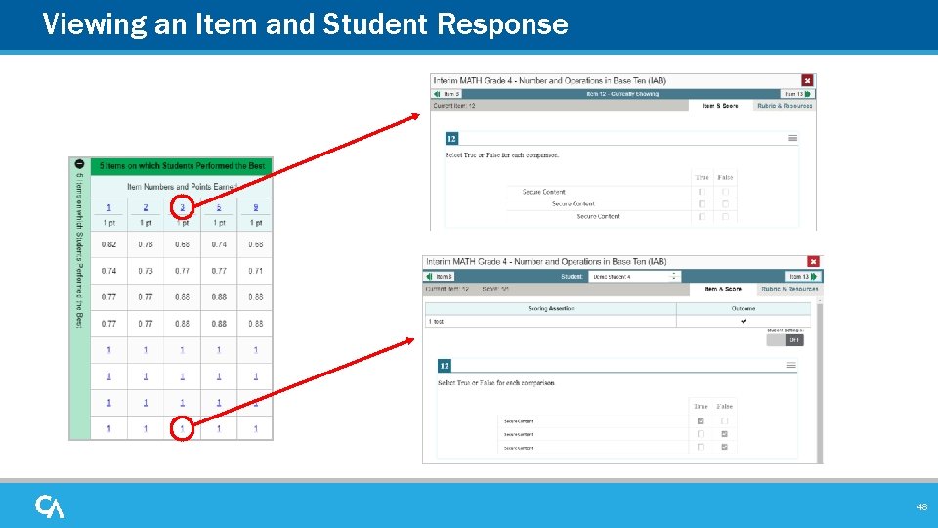Click Item 12 - Currently Showing banner

point(622,94)
